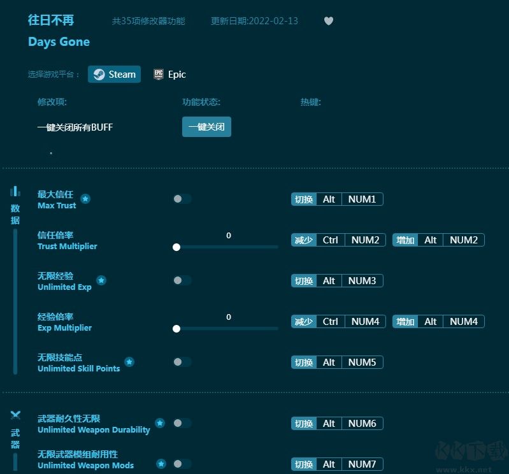Image resolution: width=509 pixels, height=474 pixels.
Task: Click the 武器 crossed swords sidebar icon
Action: coord(15,415)
